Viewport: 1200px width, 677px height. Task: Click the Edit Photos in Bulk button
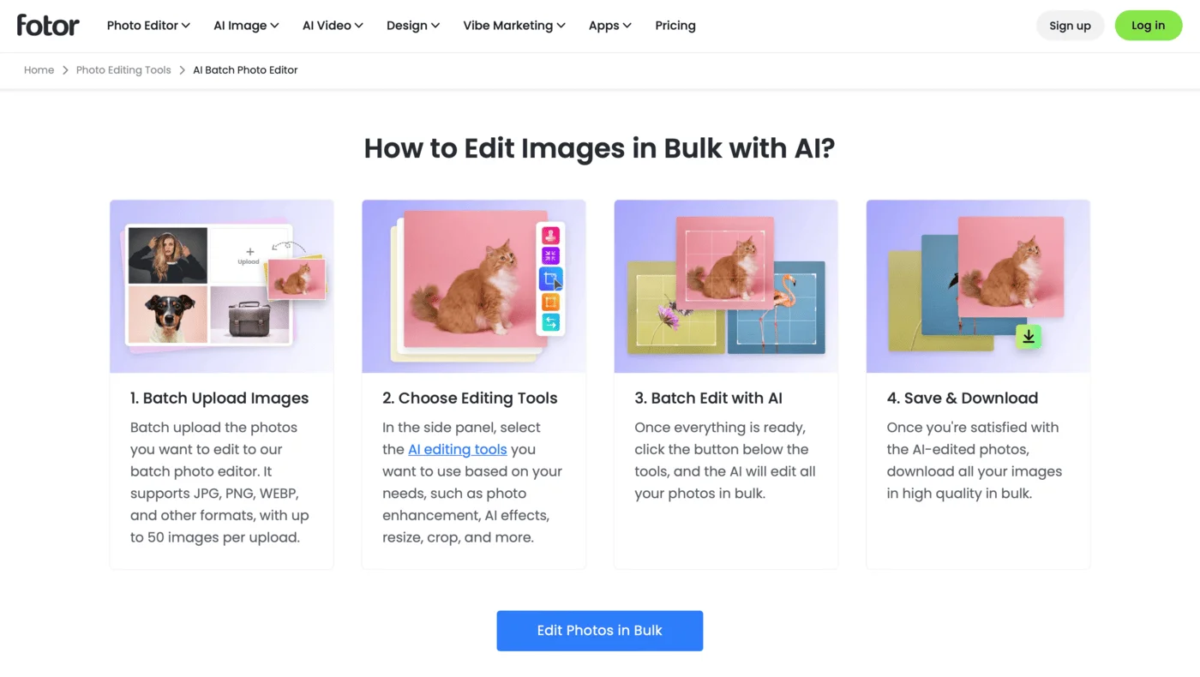click(x=600, y=631)
